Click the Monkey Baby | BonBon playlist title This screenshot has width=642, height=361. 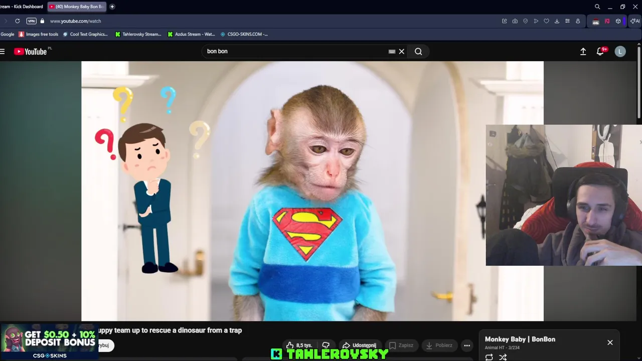520,339
